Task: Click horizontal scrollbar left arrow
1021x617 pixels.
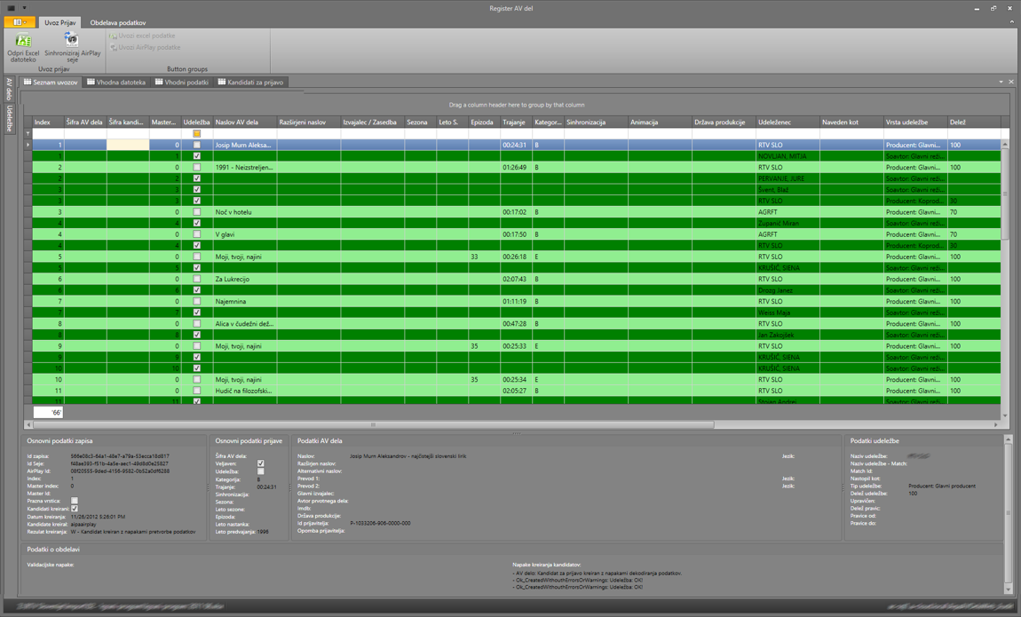Action: click(x=28, y=424)
